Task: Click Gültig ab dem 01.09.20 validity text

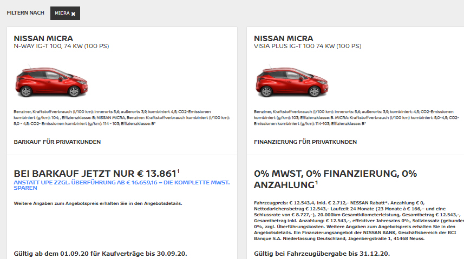Action: (x=100, y=254)
